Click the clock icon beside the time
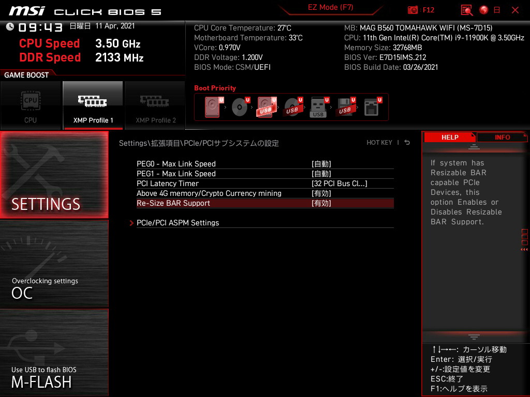 [10, 27]
